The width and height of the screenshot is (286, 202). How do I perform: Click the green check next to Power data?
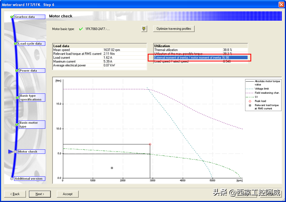point(17,71)
